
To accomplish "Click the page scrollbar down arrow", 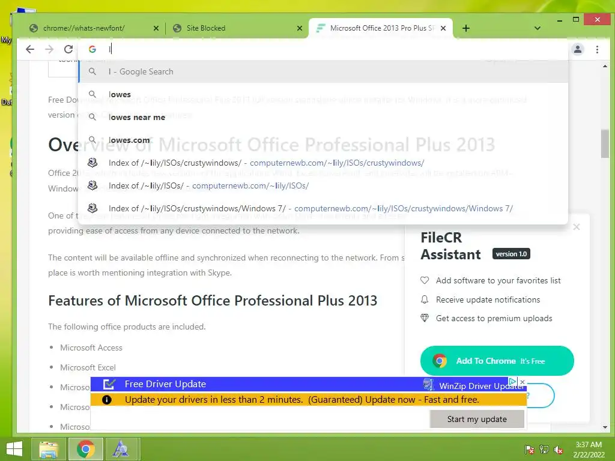I will click(x=605, y=427).
